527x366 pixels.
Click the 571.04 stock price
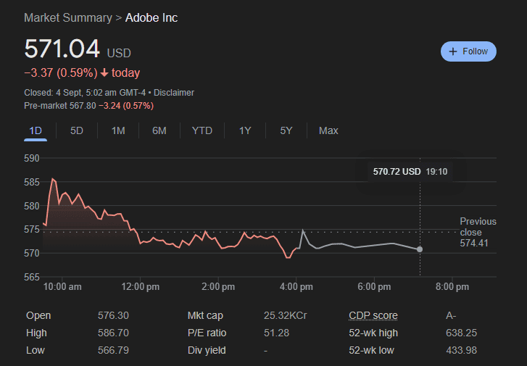[x=62, y=49]
